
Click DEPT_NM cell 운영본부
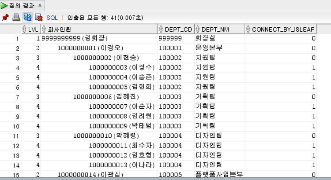pyautogui.click(x=219, y=48)
